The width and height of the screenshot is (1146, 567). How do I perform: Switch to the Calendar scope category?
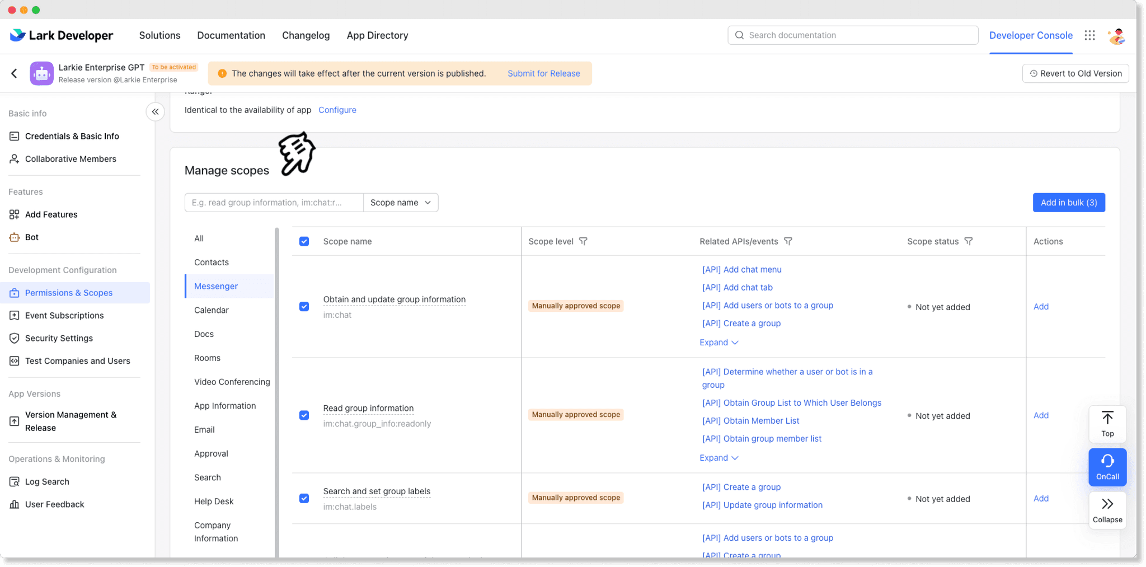211,310
